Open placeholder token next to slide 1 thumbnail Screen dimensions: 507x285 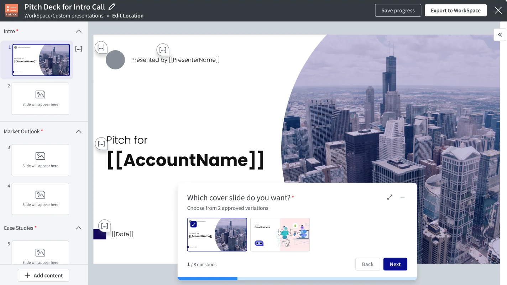point(79,49)
